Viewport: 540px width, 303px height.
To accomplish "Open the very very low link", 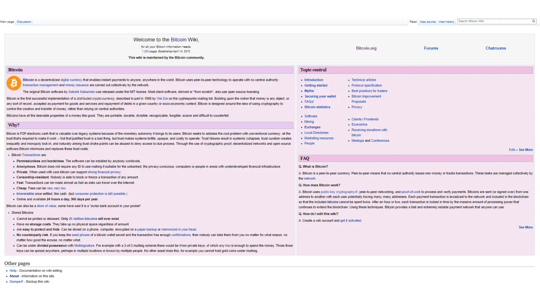I will tap(56, 189).
